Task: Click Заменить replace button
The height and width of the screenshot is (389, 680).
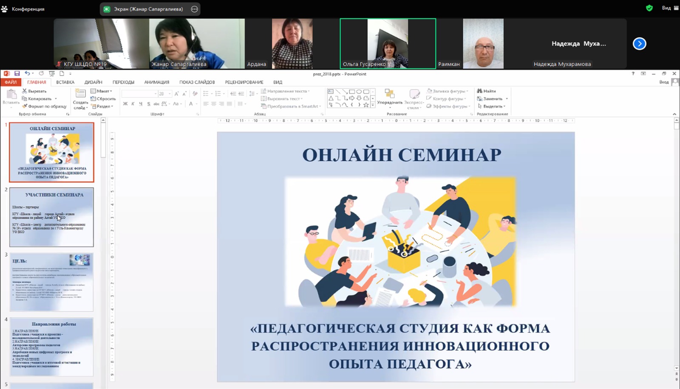Action: point(493,99)
